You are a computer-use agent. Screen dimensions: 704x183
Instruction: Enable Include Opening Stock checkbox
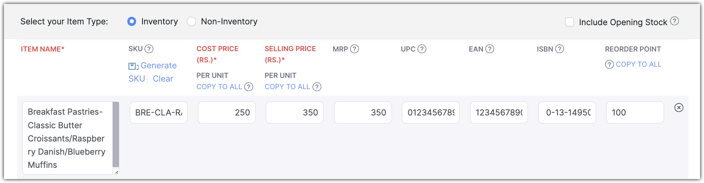570,22
